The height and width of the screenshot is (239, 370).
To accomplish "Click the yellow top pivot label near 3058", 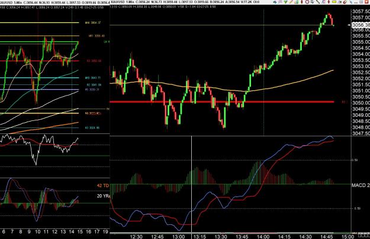I will click(x=93, y=23).
